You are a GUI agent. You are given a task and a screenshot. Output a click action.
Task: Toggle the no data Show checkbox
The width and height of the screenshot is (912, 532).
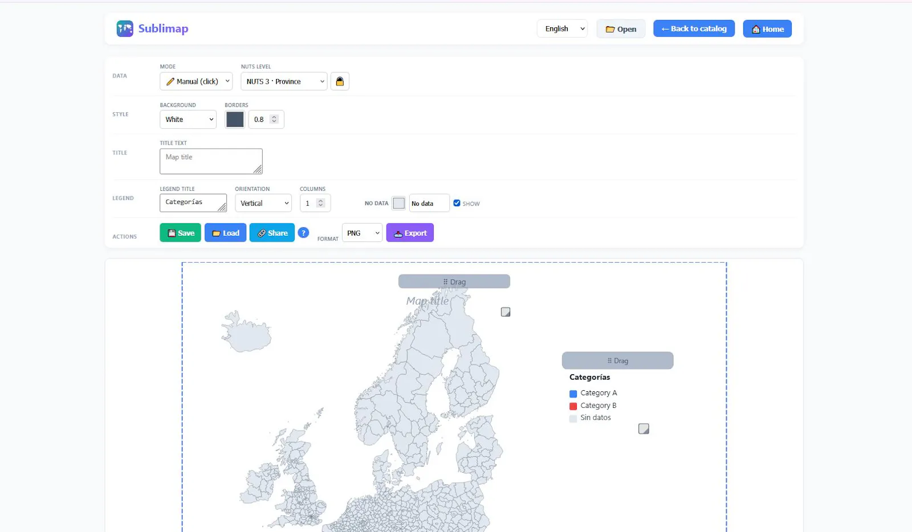(457, 203)
